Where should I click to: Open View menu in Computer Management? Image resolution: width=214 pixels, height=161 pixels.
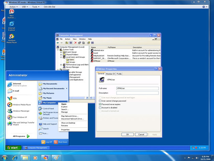point(75,39)
